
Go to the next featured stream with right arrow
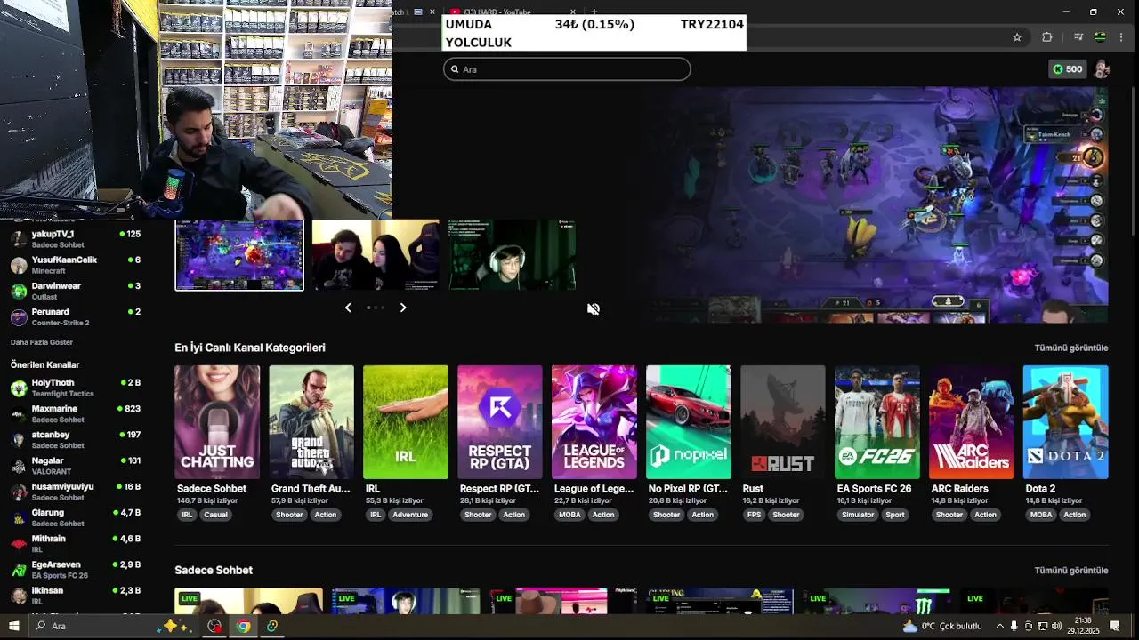pos(403,308)
